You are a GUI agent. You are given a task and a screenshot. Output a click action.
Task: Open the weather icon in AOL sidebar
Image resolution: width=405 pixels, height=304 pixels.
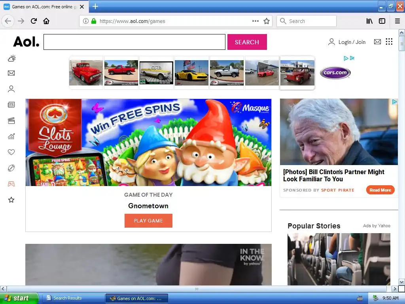tap(11, 59)
